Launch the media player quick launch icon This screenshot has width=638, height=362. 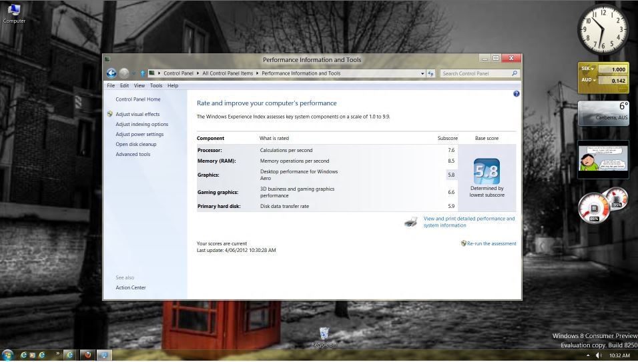[x=32, y=355]
